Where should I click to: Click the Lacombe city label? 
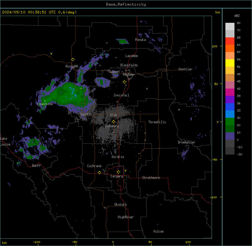[132, 56]
